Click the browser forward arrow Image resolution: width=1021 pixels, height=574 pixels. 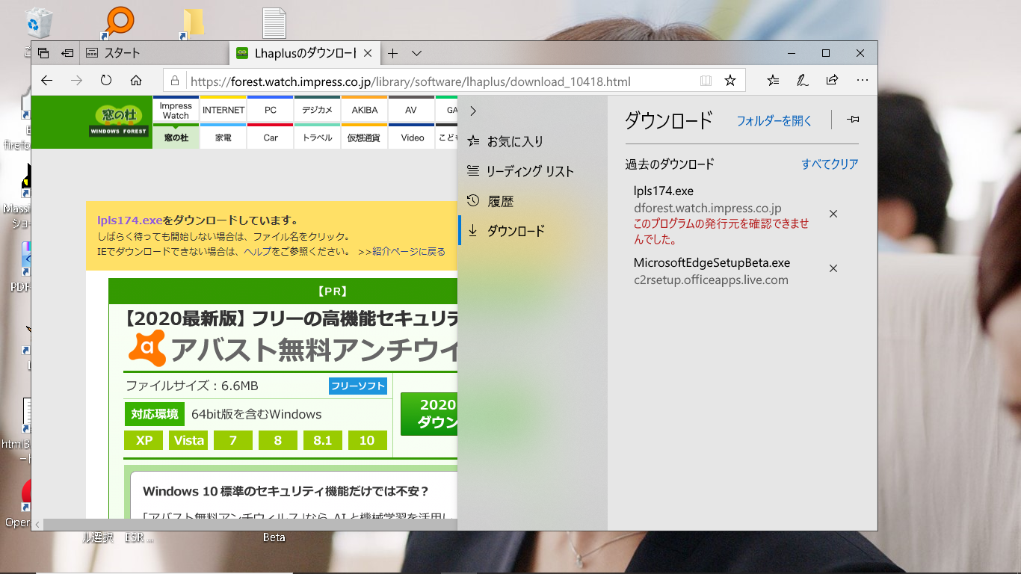(76, 81)
